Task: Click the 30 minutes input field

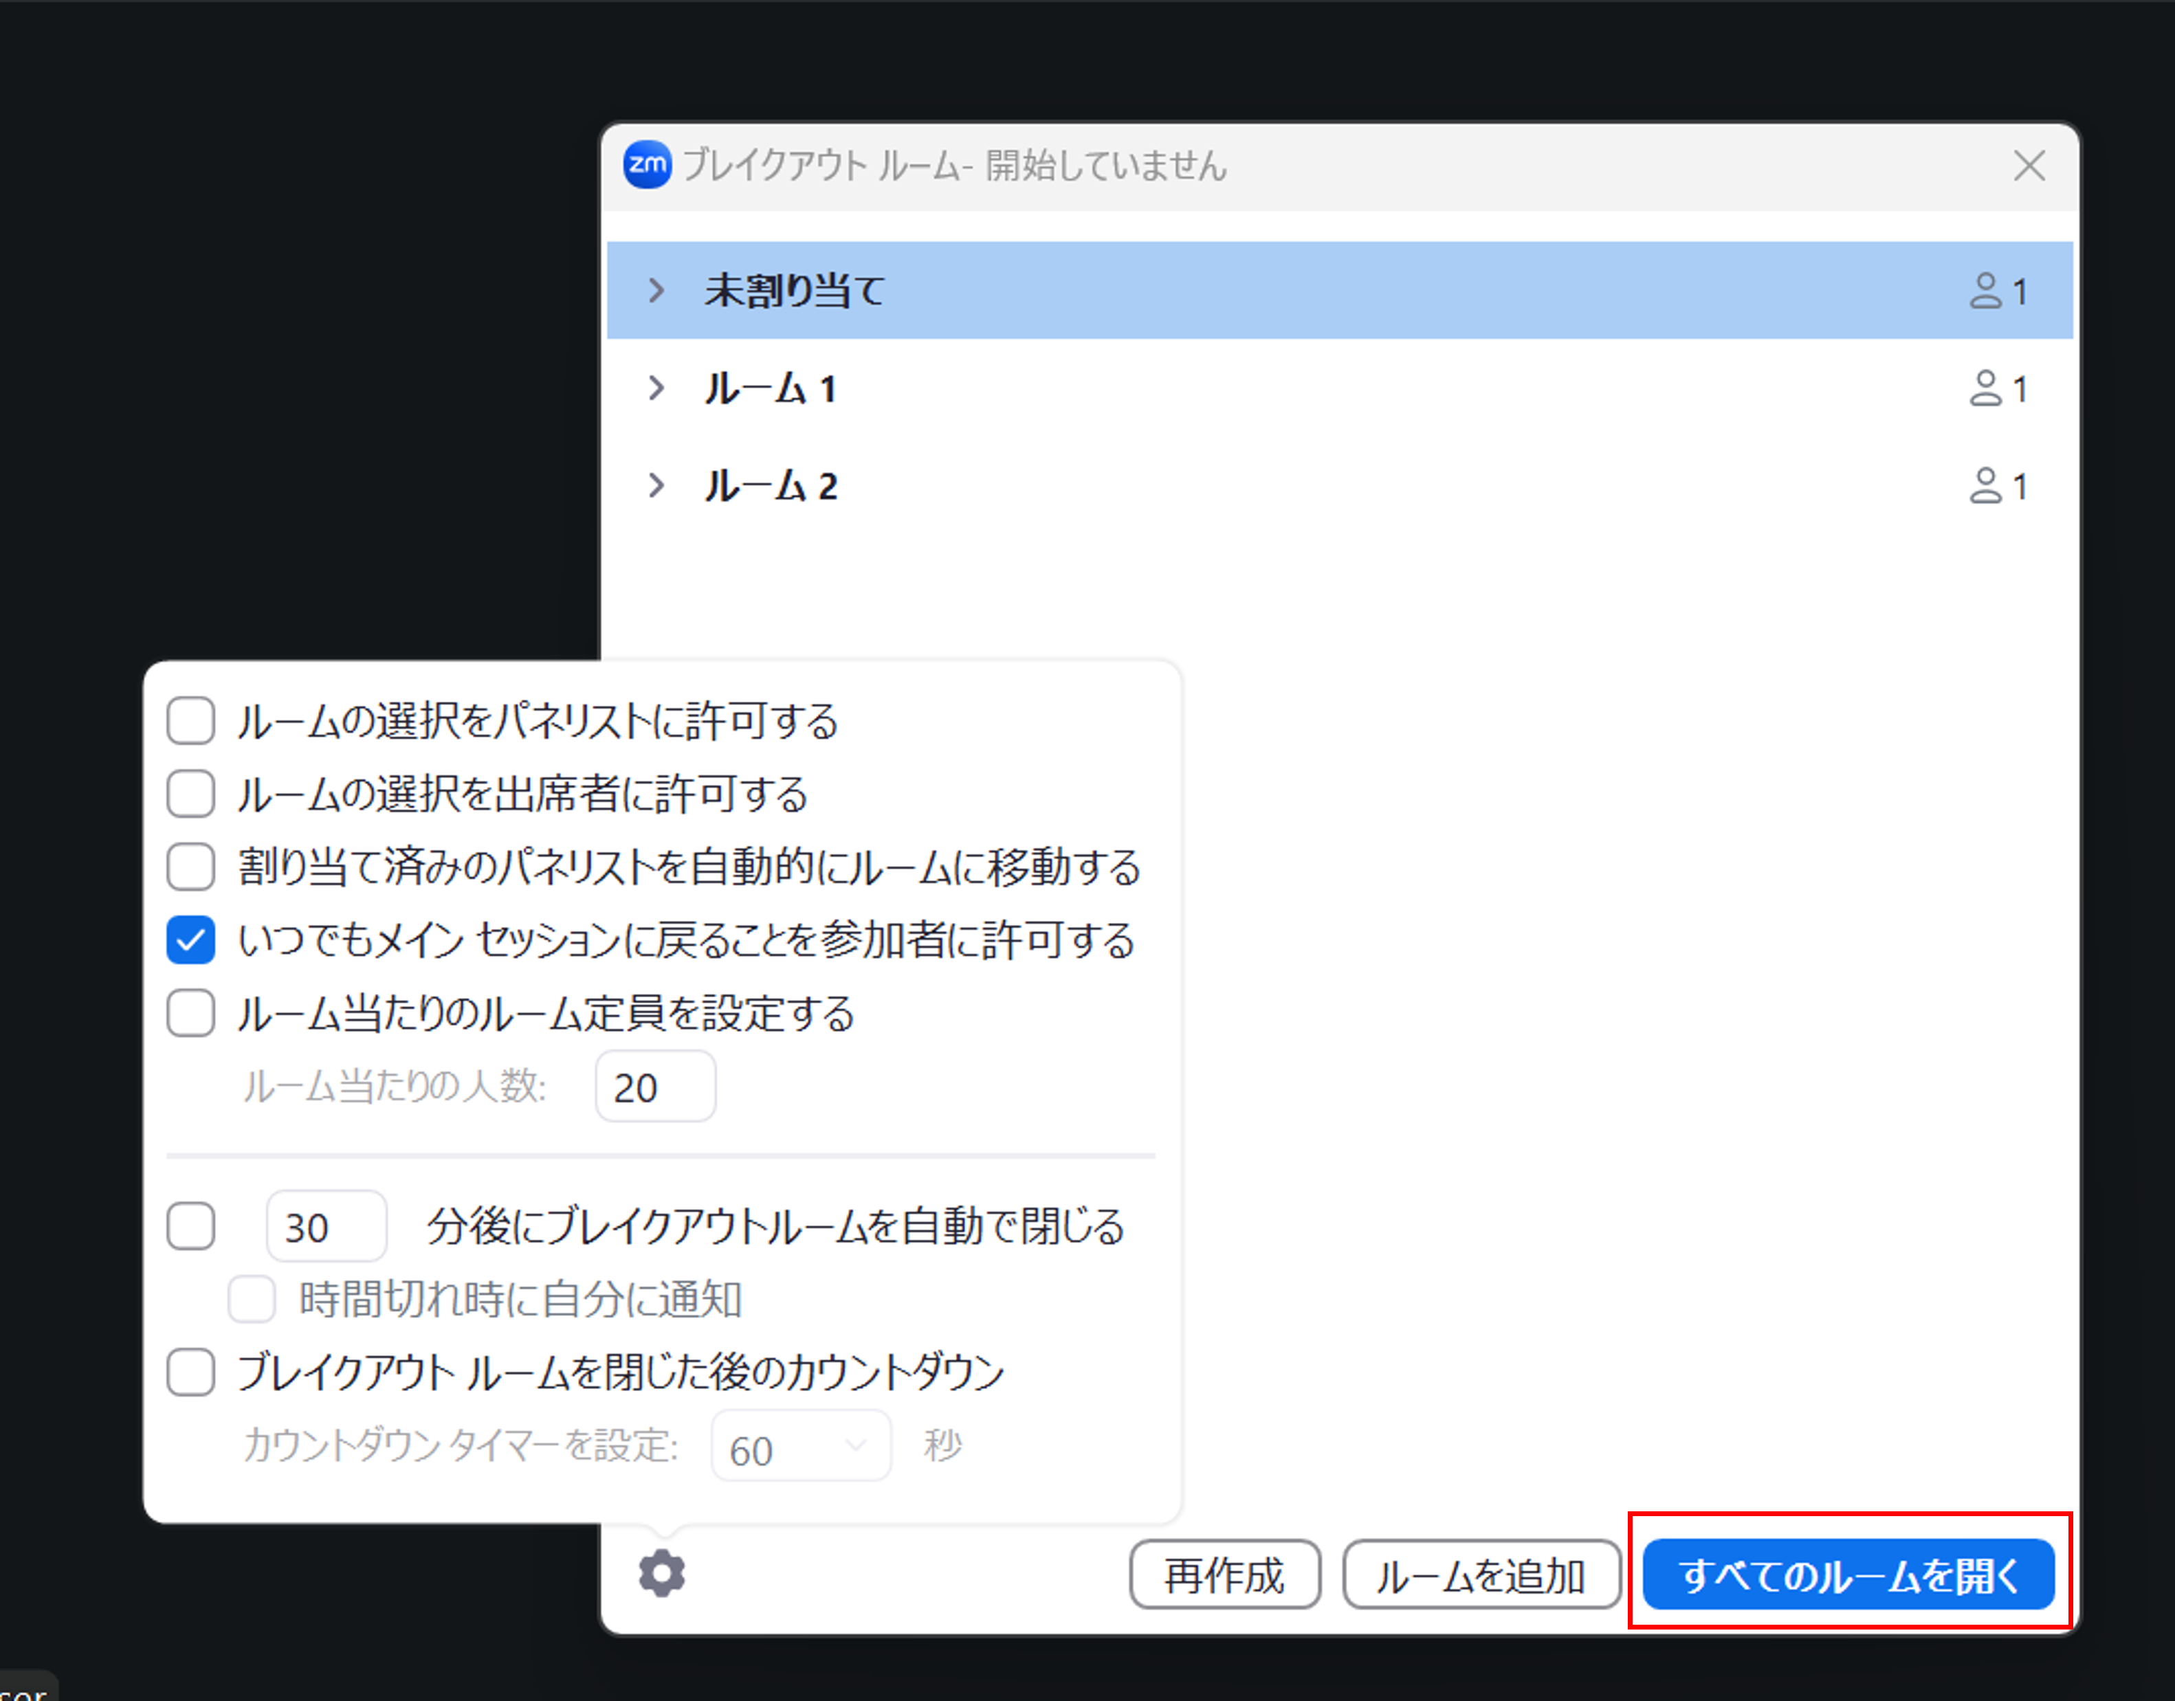Action: pos(326,1226)
